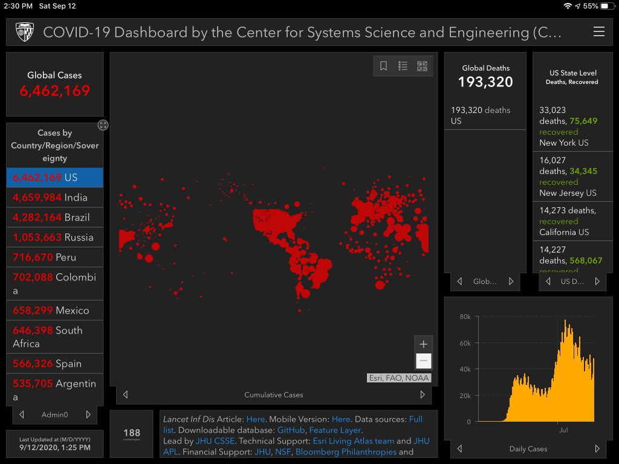Image resolution: width=619 pixels, height=464 pixels.
Task: Open the GitHub database link
Action: coord(290,430)
